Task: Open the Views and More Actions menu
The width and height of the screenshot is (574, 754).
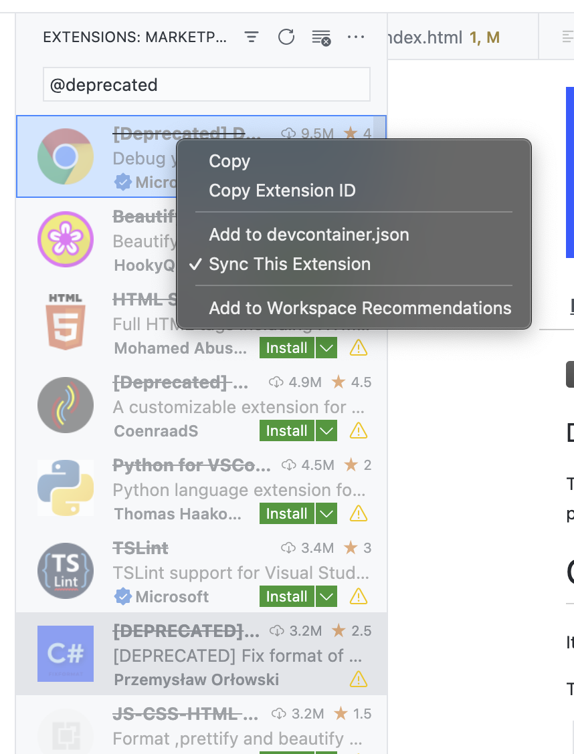Action: [x=357, y=37]
